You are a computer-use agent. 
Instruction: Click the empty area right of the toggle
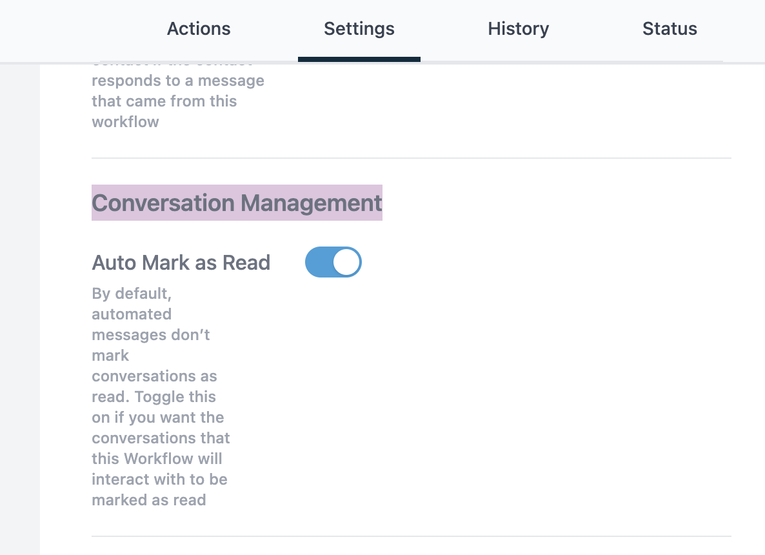click(x=516, y=262)
